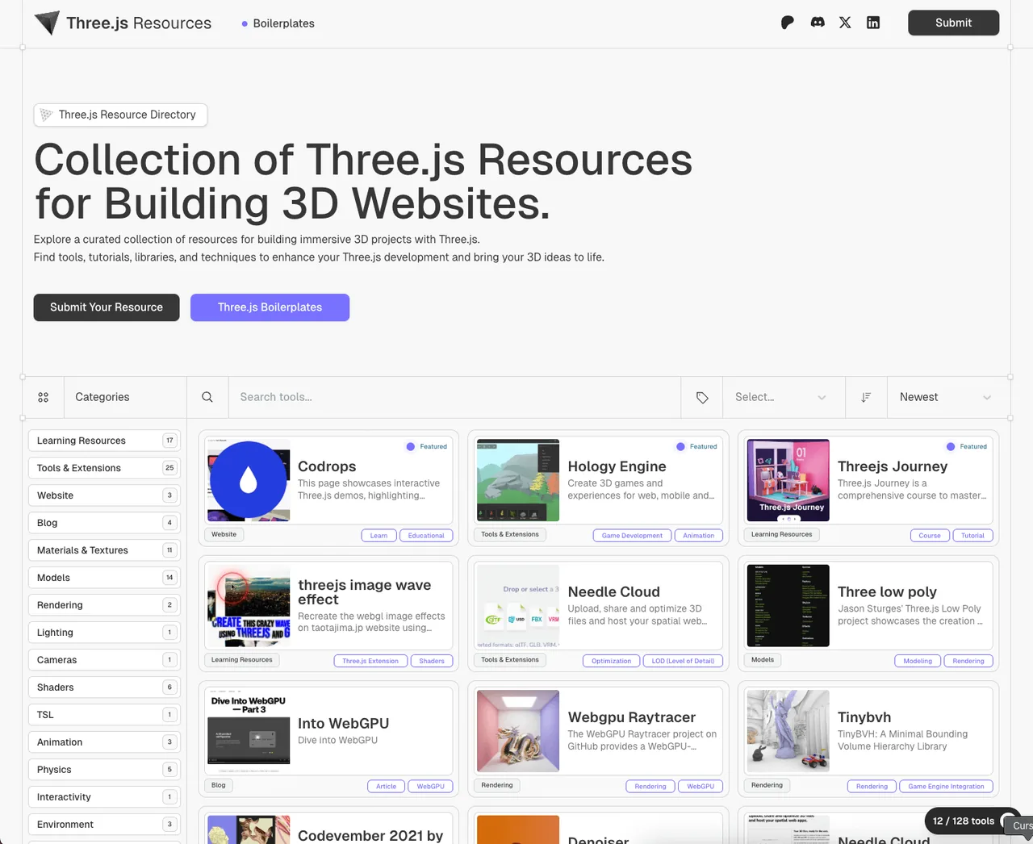Screen dimensions: 1033x844
Task: Open the Newest sort dropdown
Action: tap(947, 397)
